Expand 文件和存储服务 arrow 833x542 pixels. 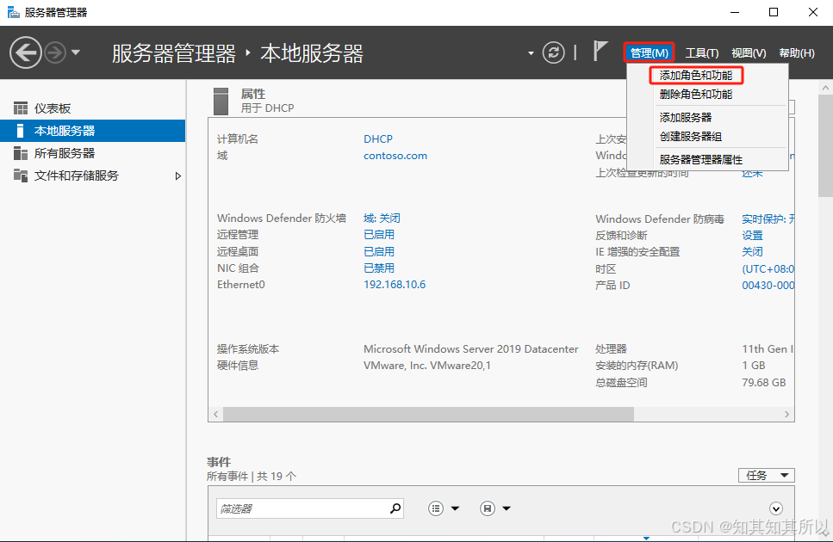click(178, 176)
